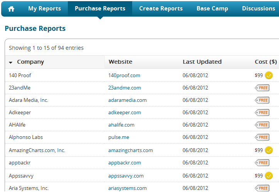This screenshot has width=279, height=193.
Task: Open the Base Camp tab
Action: (x=212, y=8)
